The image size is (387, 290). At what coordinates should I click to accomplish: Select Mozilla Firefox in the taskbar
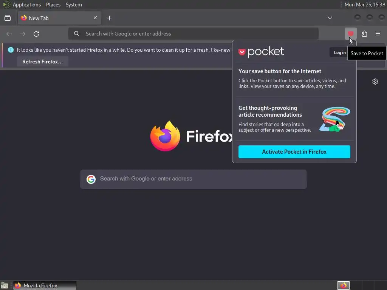click(45, 285)
